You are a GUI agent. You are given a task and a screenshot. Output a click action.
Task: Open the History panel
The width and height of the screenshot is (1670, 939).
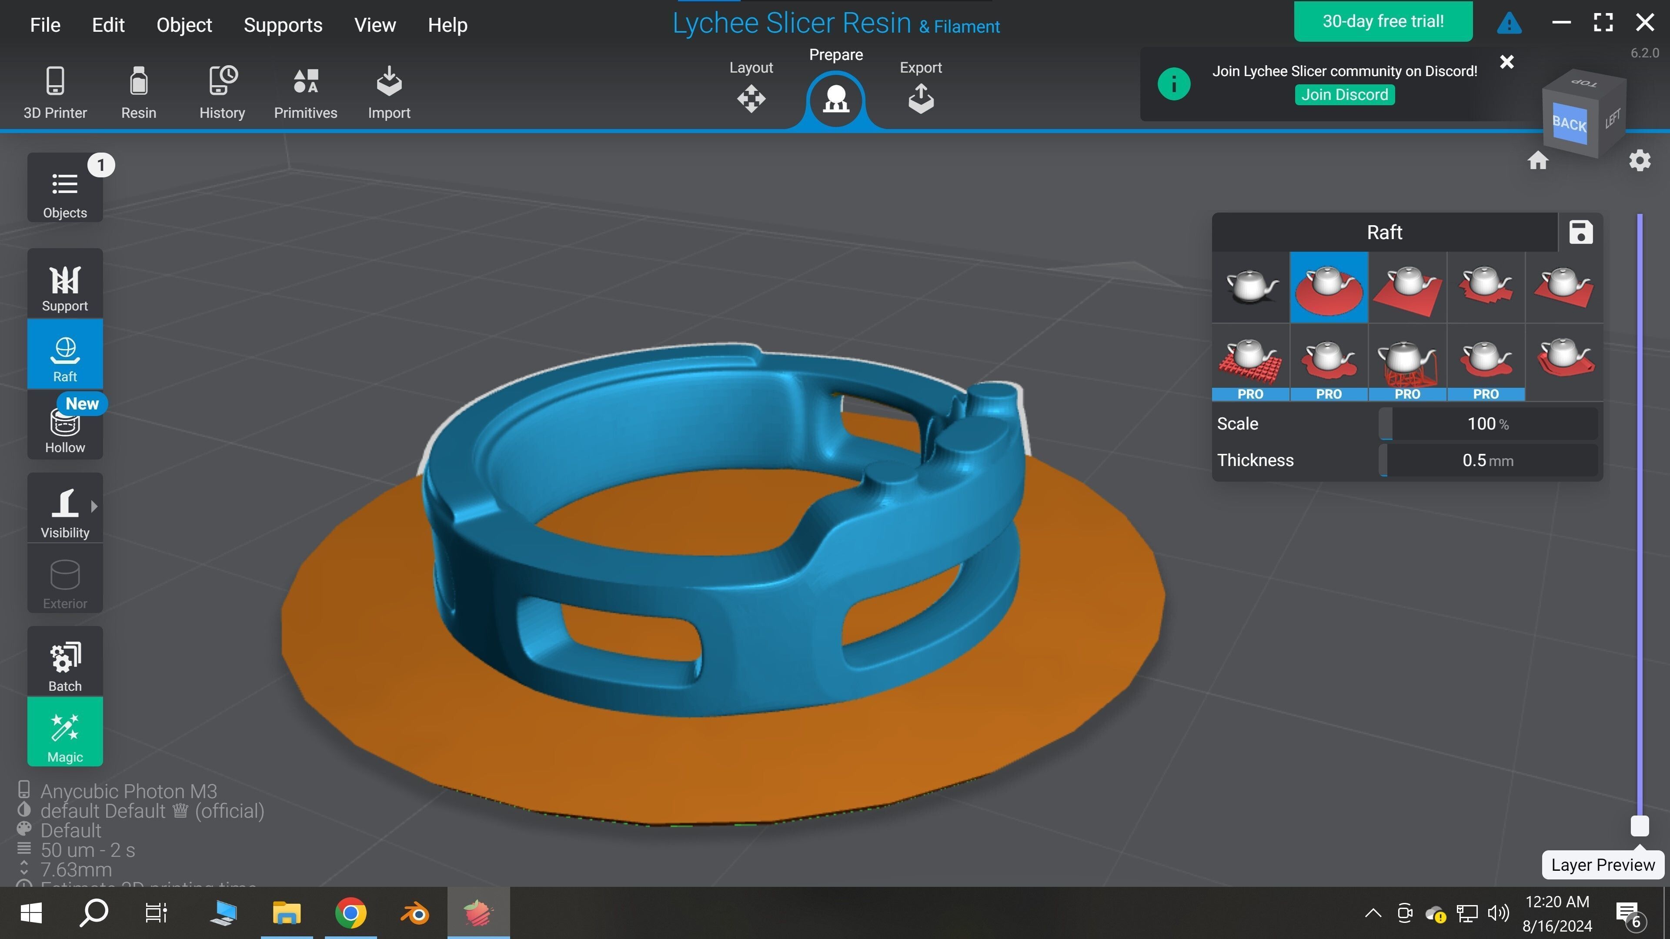click(222, 93)
